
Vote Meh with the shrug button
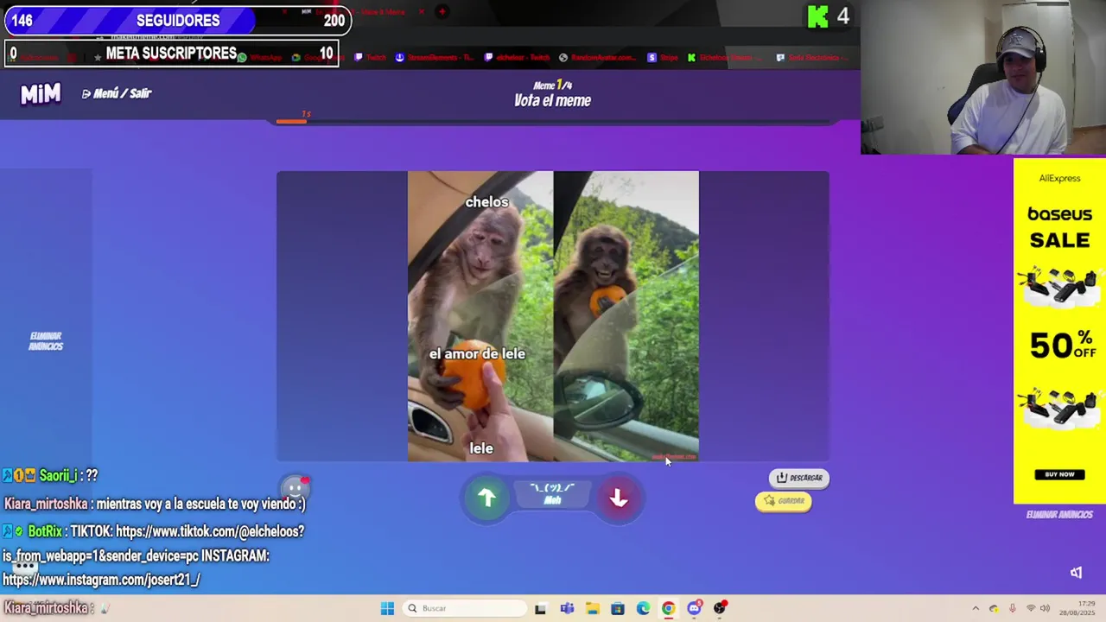[x=552, y=494]
